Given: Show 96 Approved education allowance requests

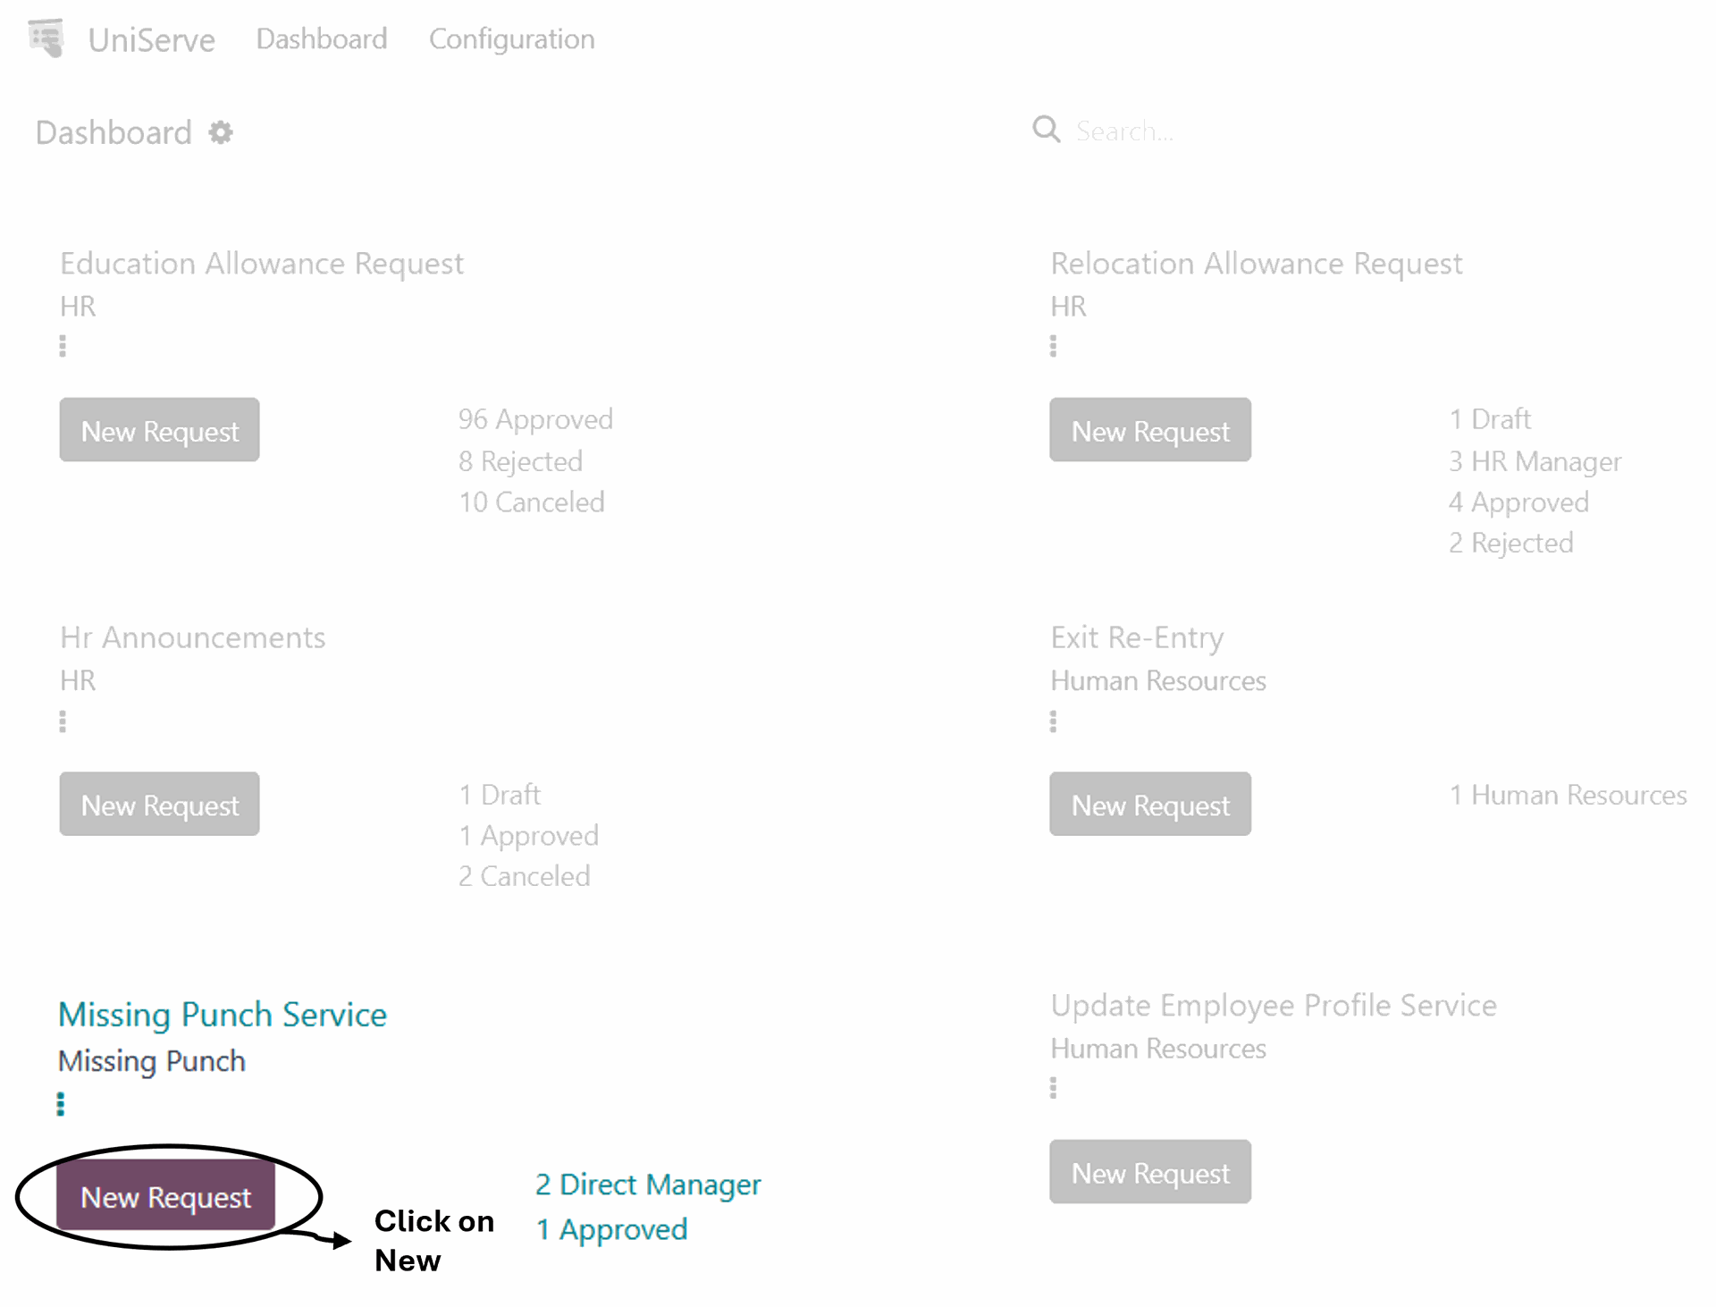Looking at the screenshot, I should (535, 419).
